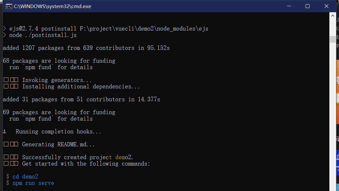This screenshot has width=339, height=191.
Task: Click the vertical scrollbar thumb
Action: 333,39
